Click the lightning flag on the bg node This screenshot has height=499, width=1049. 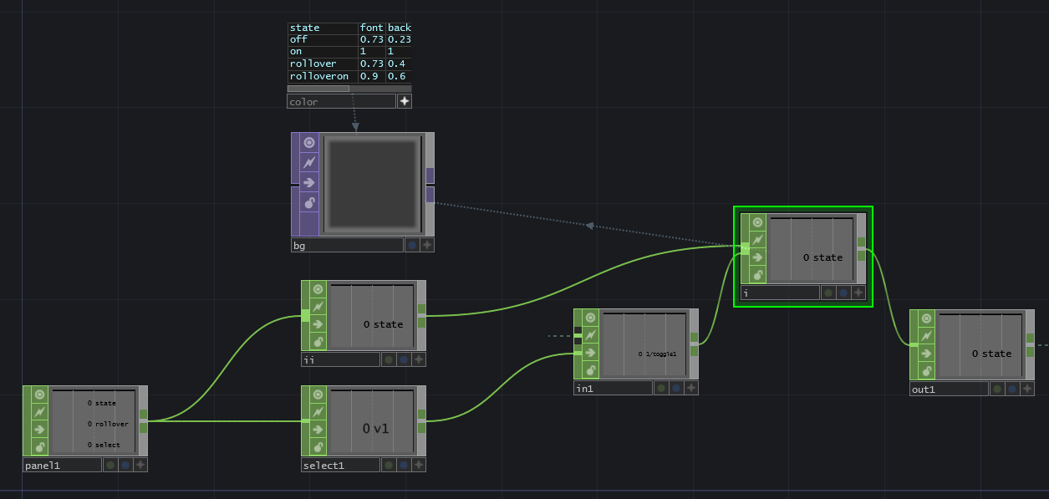pyautogui.click(x=308, y=163)
